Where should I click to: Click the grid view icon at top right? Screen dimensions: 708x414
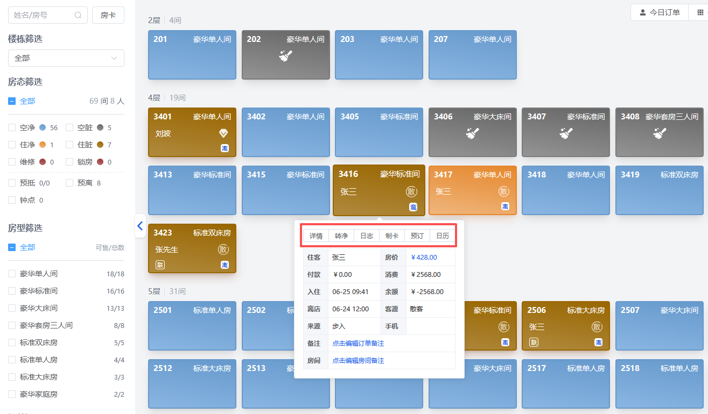point(700,12)
